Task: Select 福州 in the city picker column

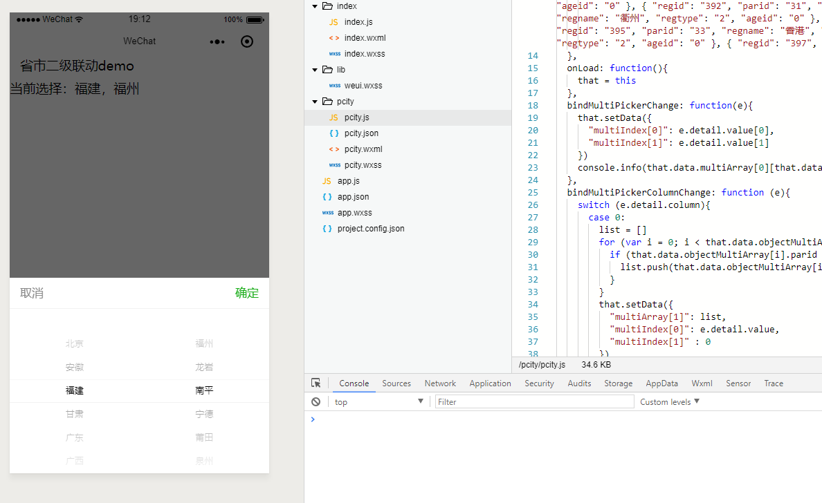Action: (204, 343)
